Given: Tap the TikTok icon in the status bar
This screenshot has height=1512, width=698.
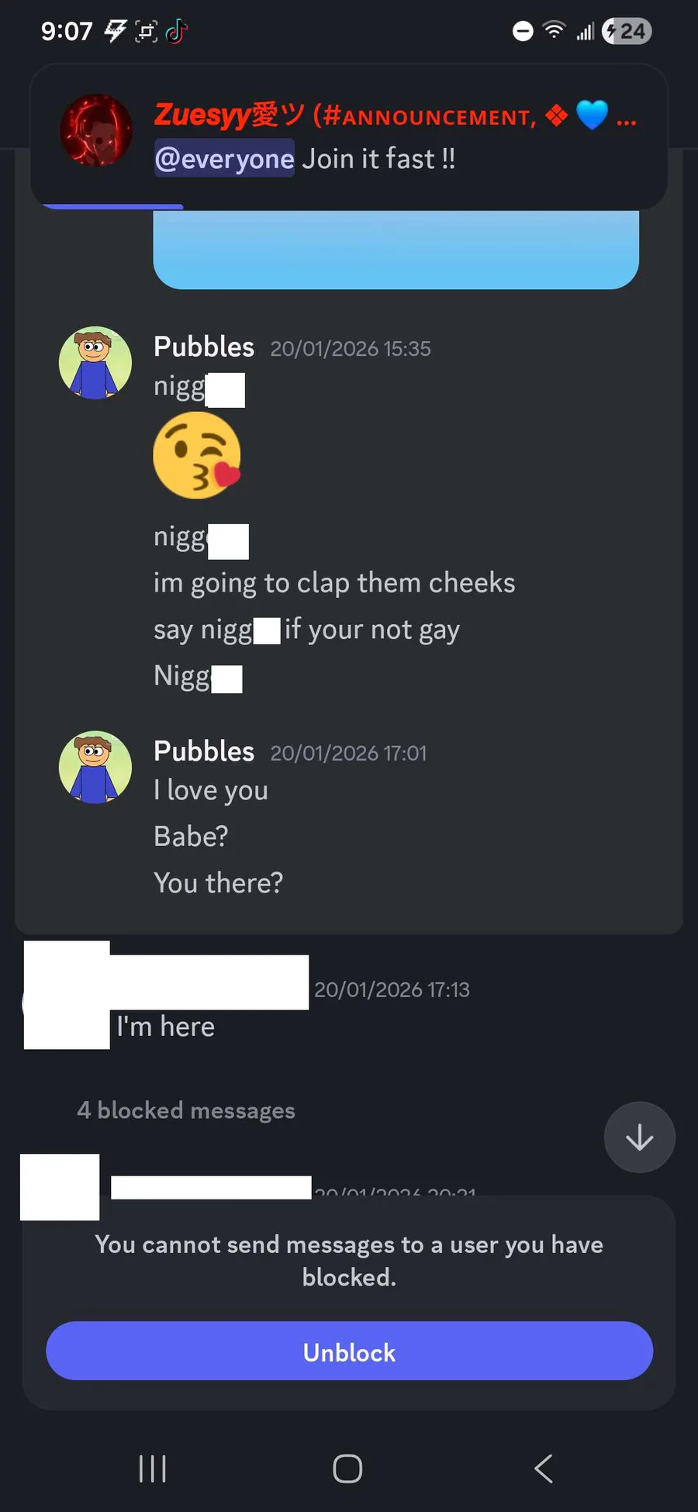Looking at the screenshot, I should (177, 31).
